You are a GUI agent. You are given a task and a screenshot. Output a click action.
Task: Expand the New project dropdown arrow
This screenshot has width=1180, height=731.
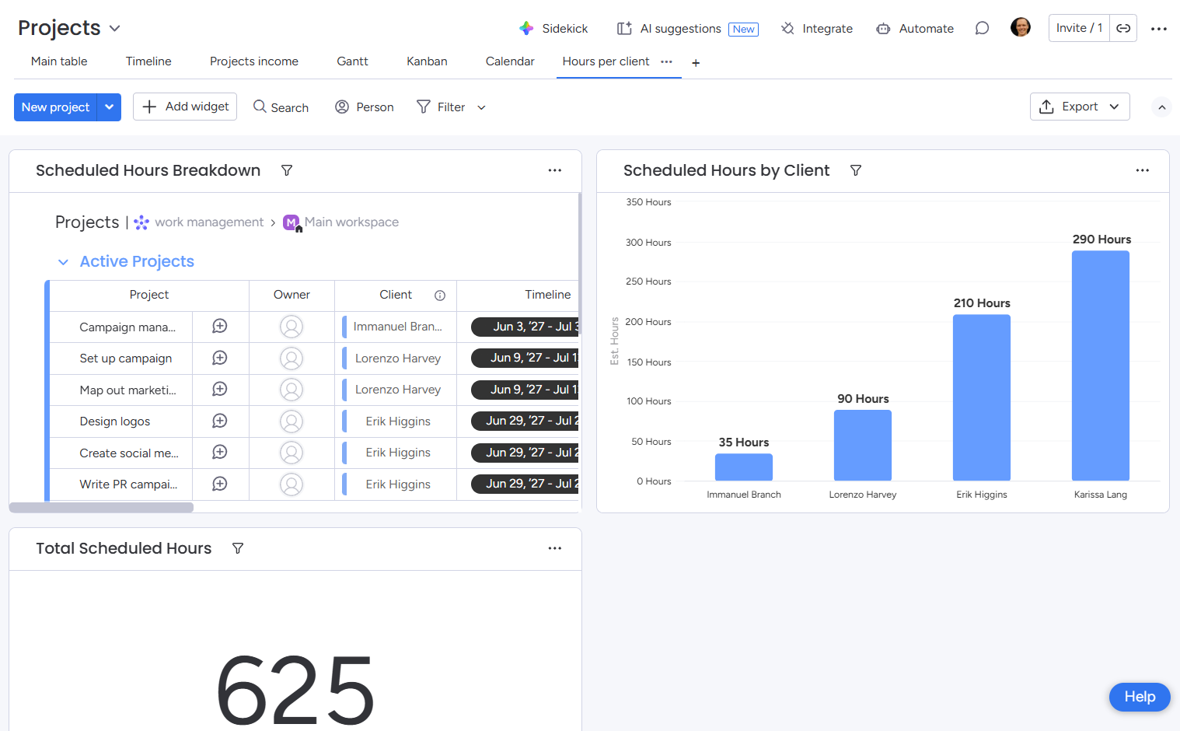[x=110, y=107]
